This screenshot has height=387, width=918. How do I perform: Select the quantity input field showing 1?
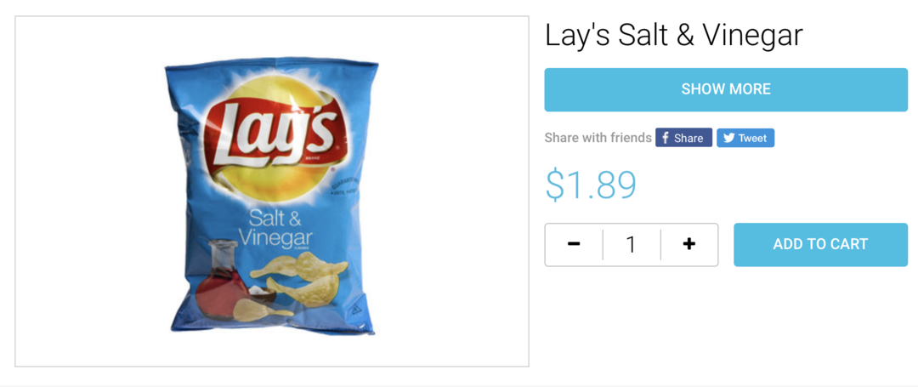click(x=631, y=244)
